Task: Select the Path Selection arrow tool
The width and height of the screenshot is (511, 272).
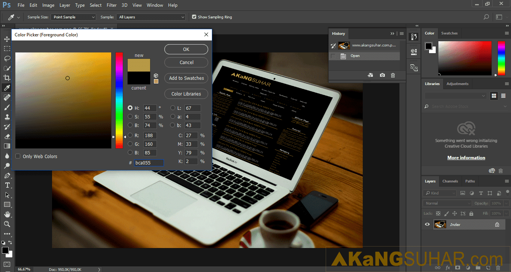Action: click(x=7, y=195)
